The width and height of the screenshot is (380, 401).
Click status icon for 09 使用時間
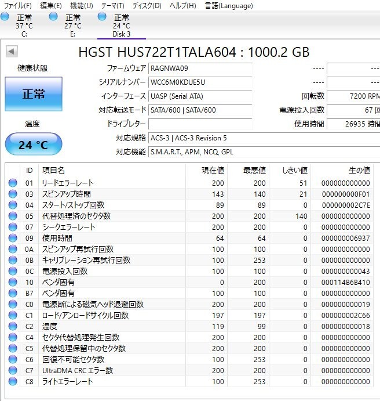pos(13,238)
